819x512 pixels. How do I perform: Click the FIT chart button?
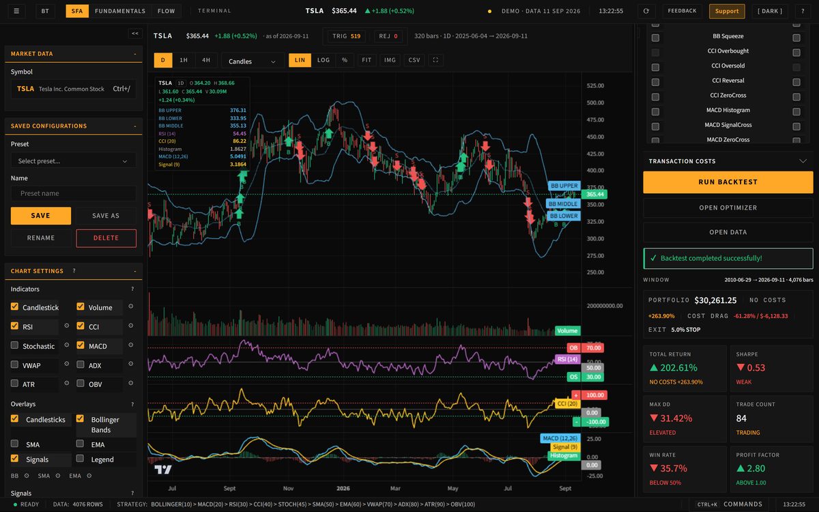(x=367, y=60)
